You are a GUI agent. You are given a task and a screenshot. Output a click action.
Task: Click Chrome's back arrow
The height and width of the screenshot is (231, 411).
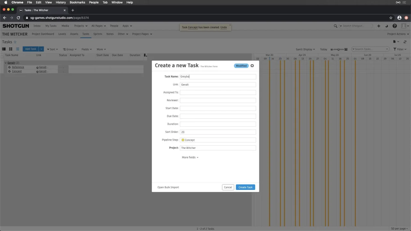4,18
